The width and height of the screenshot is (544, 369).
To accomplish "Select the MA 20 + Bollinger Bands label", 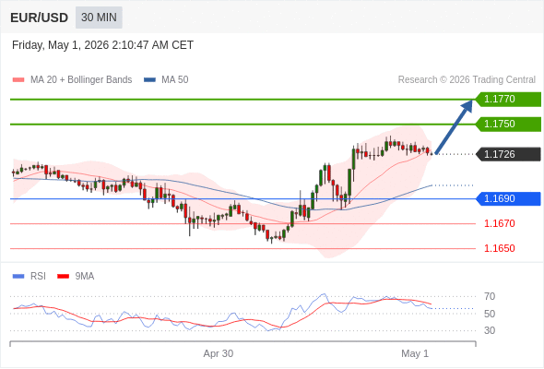I will (x=81, y=80).
